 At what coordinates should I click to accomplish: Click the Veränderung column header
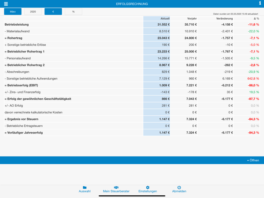224,18
